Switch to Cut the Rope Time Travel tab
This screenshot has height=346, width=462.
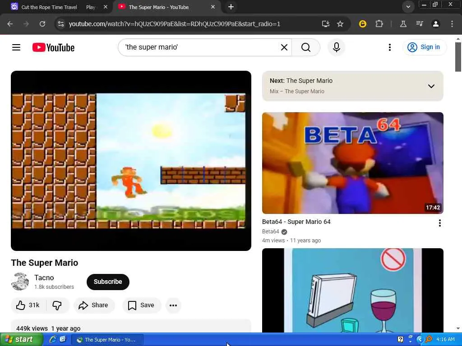(53, 7)
